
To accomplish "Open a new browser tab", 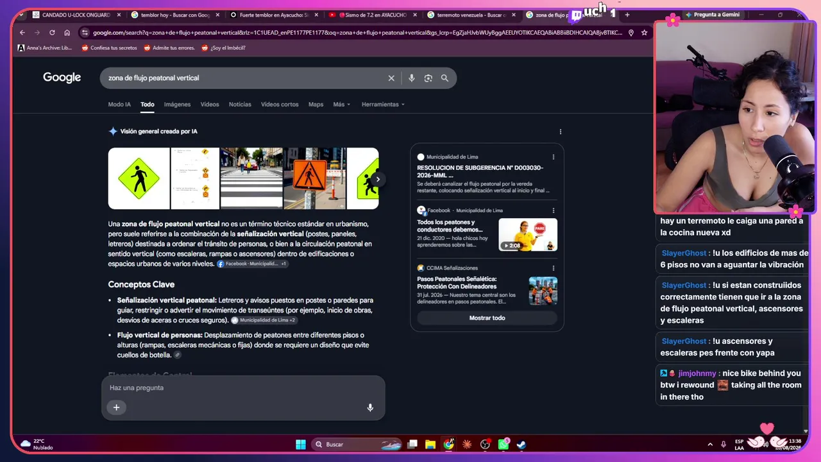I will [x=627, y=15].
